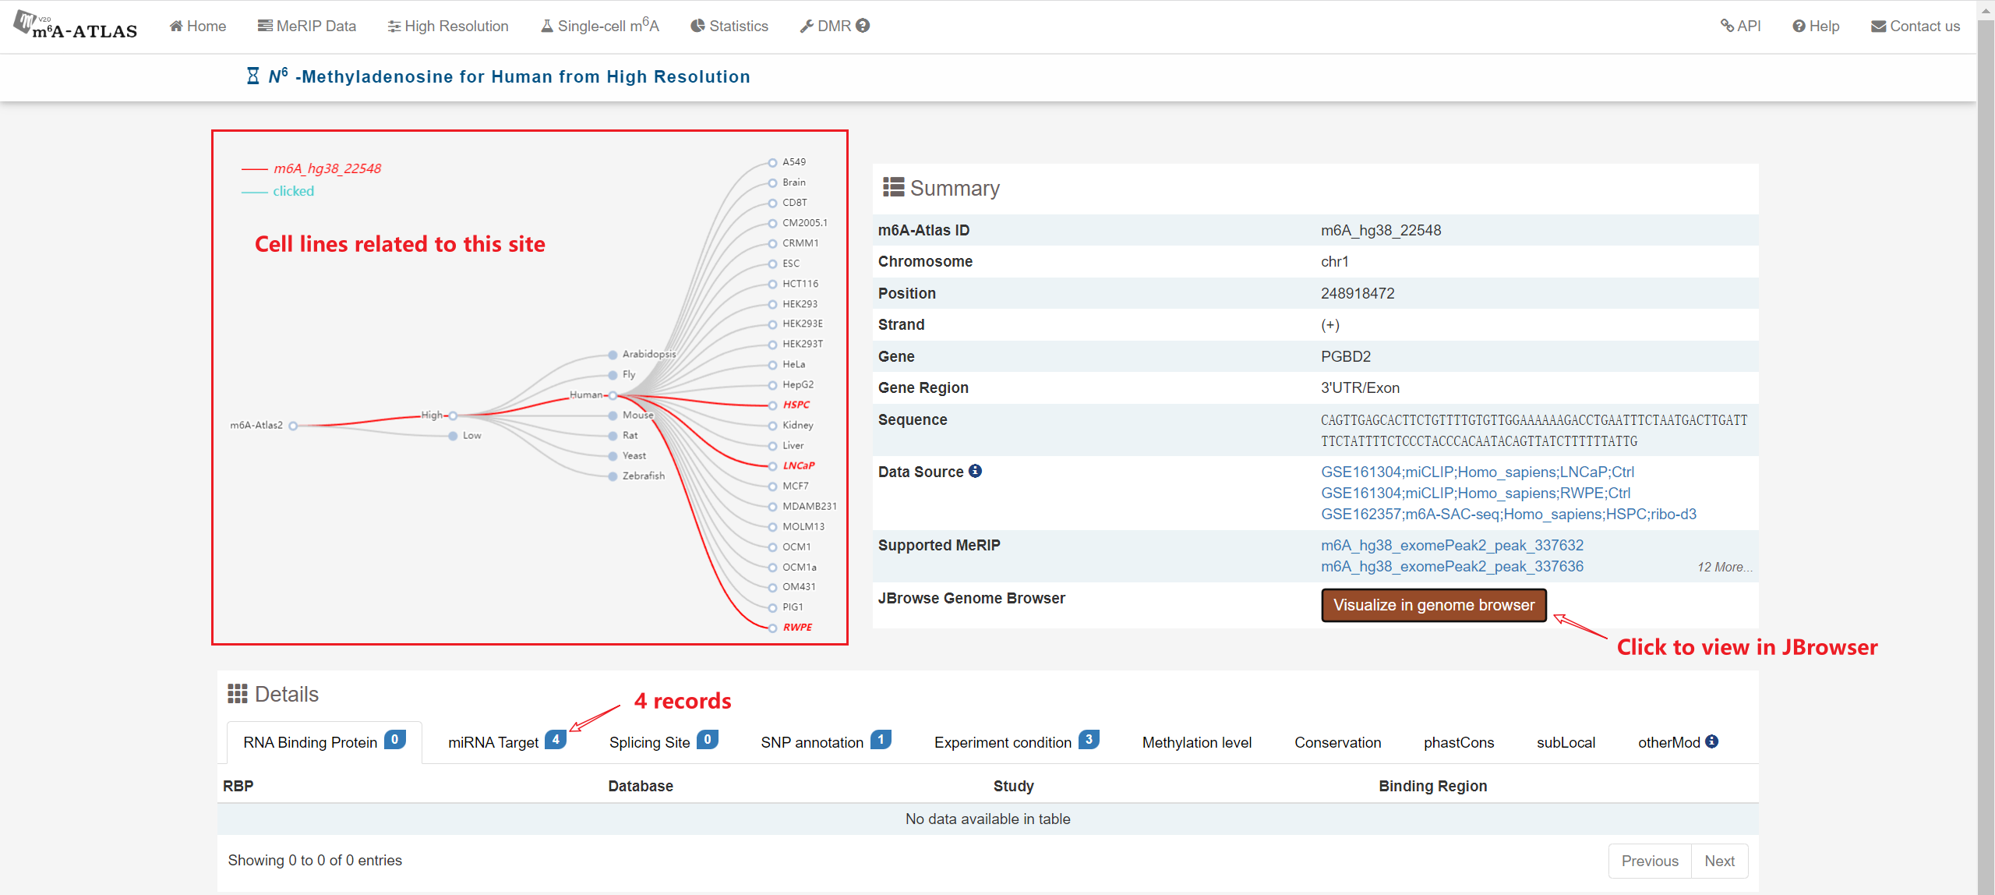Switch to subLocal tab
The height and width of the screenshot is (895, 1995).
1566,742
